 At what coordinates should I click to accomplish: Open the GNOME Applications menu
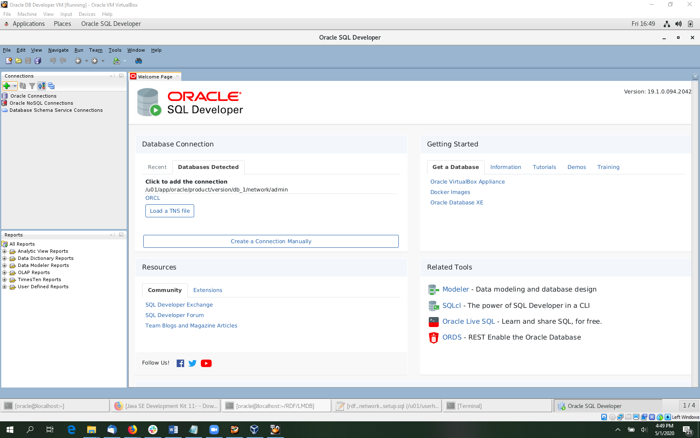[28, 24]
